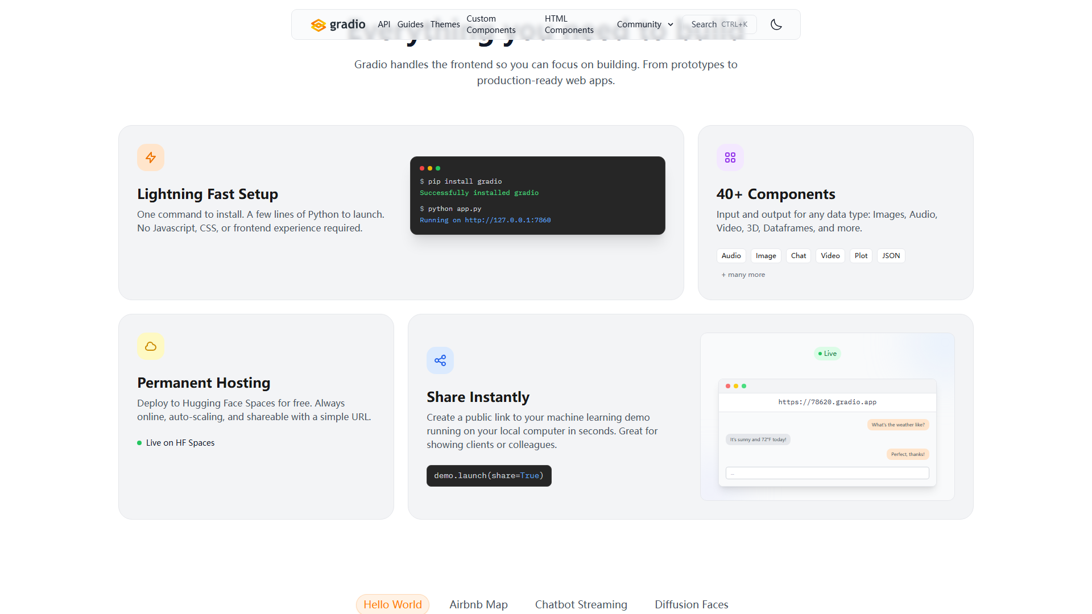Click the 'What's the weather like?' chat bubble
This screenshot has width=1092, height=614.
coord(898,425)
